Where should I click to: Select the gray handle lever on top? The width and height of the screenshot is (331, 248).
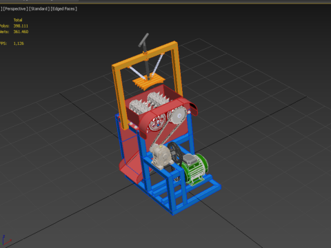(x=144, y=41)
